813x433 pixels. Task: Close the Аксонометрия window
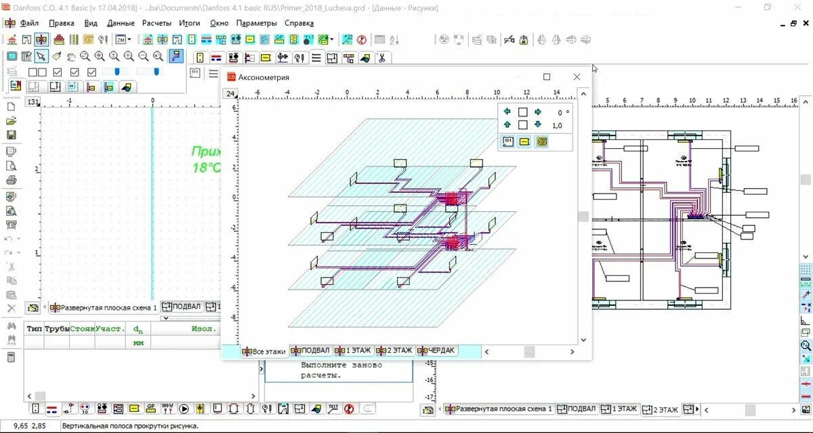[x=577, y=77]
